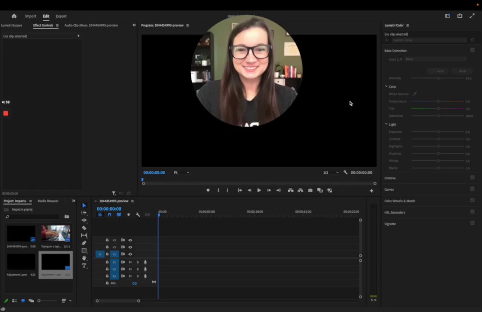
Task: Select the Pen tool
Action: pyautogui.click(x=84, y=243)
